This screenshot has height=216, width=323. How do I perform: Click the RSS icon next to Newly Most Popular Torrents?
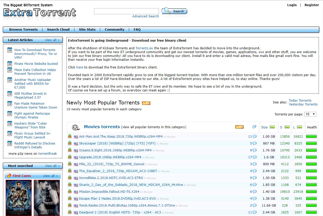[x=146, y=103]
